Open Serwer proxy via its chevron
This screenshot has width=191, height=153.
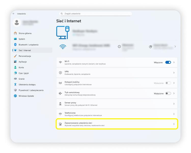(174, 104)
